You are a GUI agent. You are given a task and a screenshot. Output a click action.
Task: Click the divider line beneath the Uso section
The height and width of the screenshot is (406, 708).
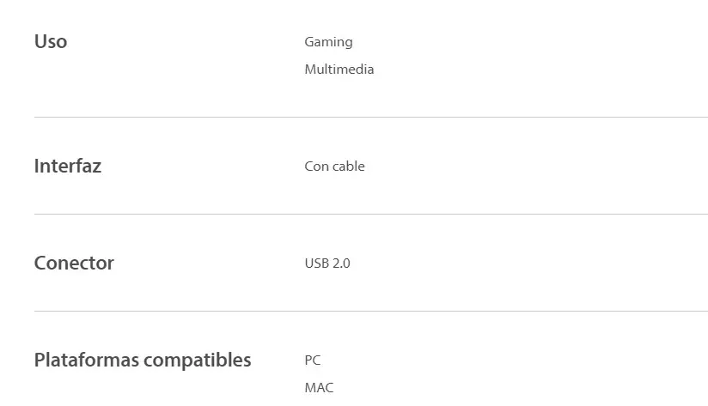(x=369, y=117)
